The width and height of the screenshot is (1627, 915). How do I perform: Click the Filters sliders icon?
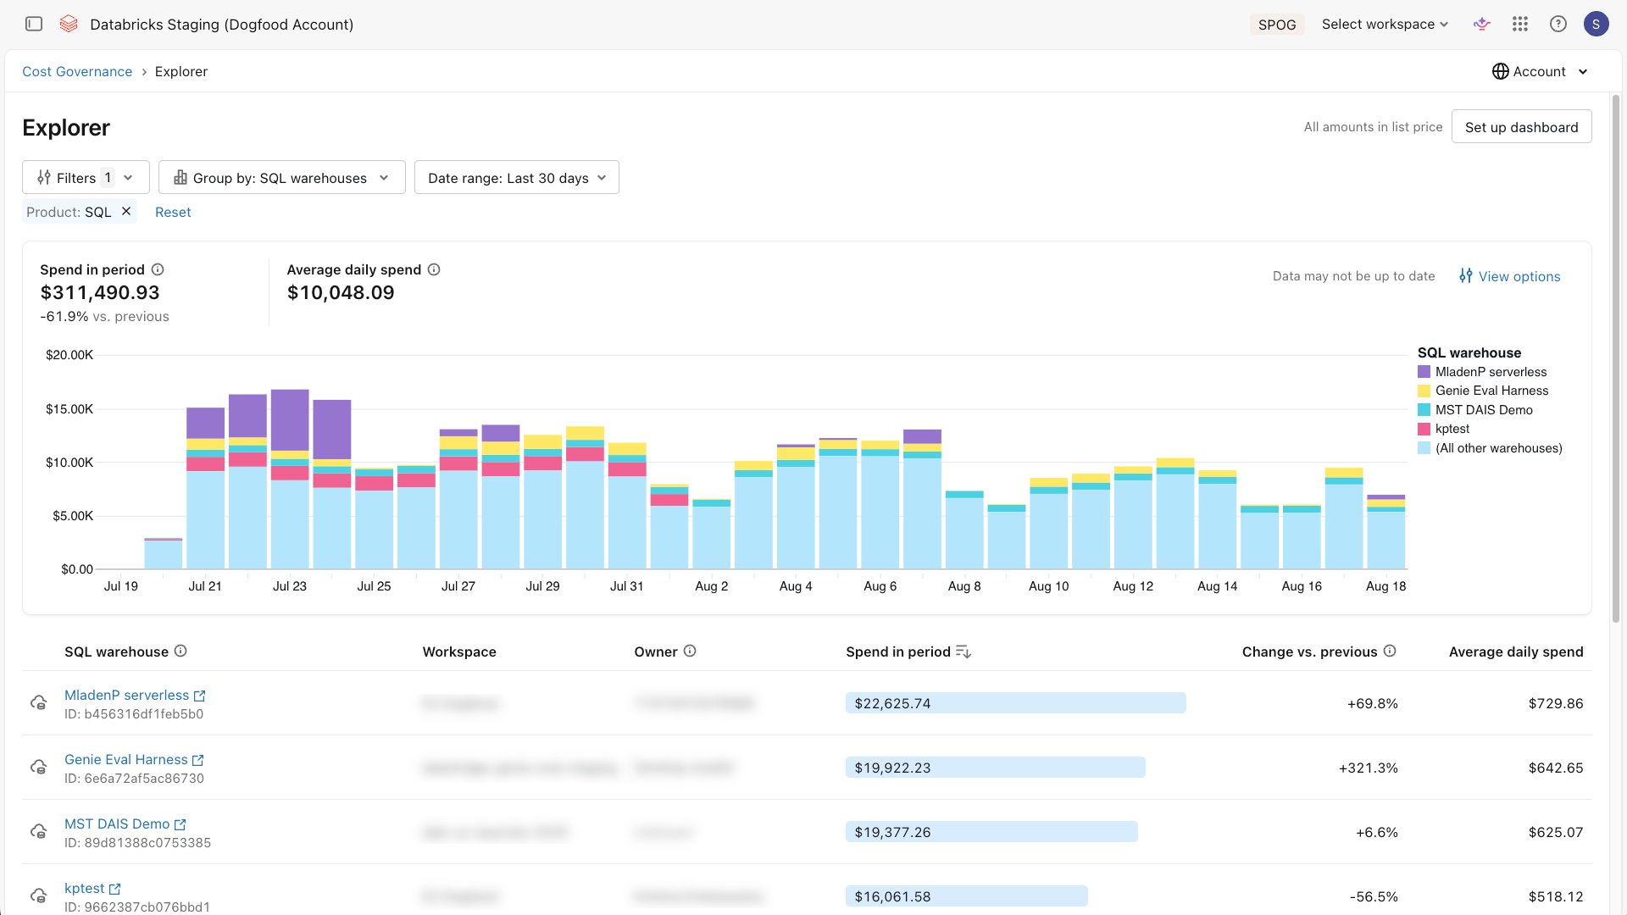44,177
